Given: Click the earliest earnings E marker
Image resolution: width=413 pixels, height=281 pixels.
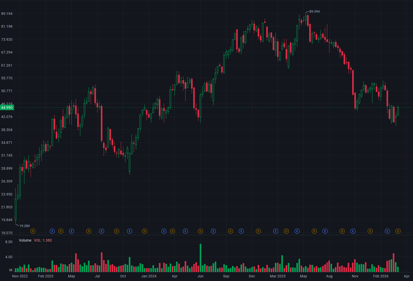Looking at the screenshot, I should pyautogui.click(x=52, y=231).
